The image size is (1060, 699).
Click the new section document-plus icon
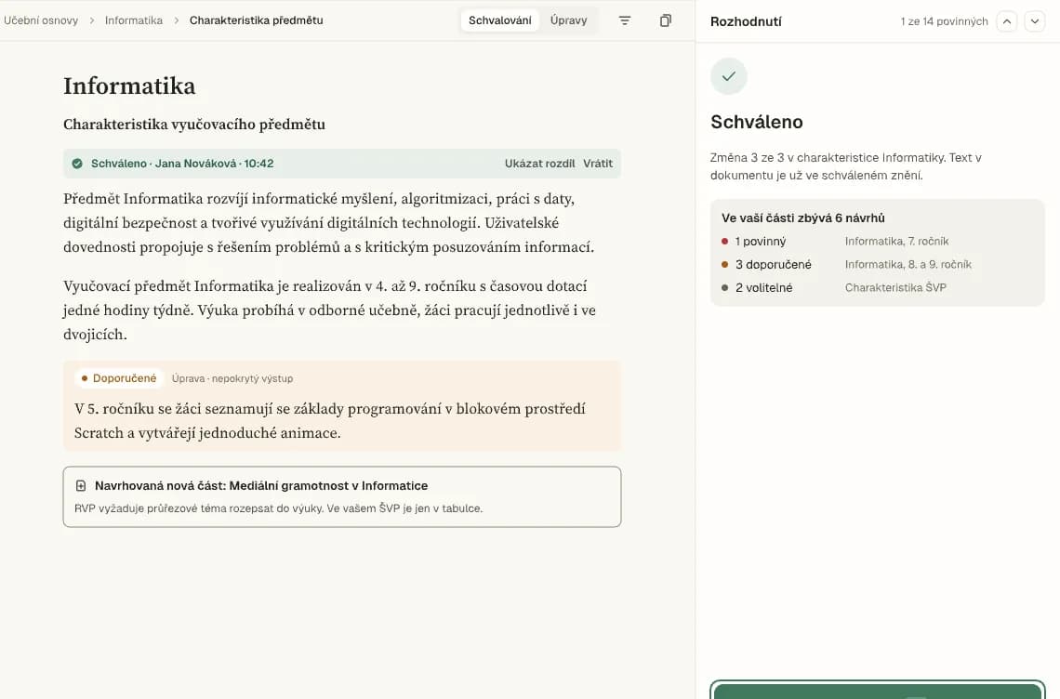pyautogui.click(x=81, y=486)
